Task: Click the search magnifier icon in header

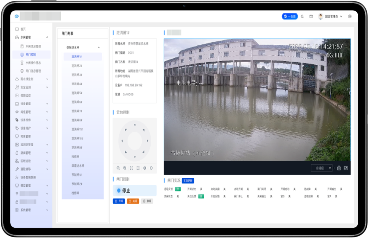Action: click(302, 16)
